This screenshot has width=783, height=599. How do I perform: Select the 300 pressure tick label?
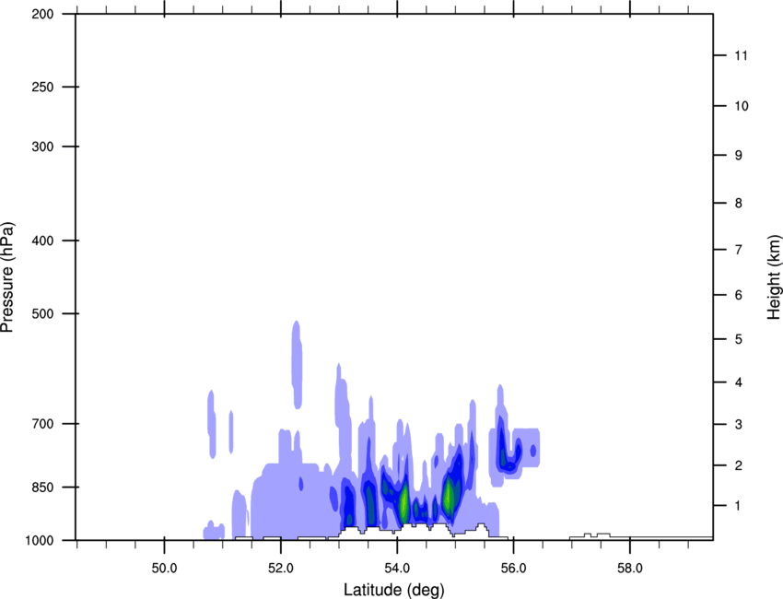[42, 147]
